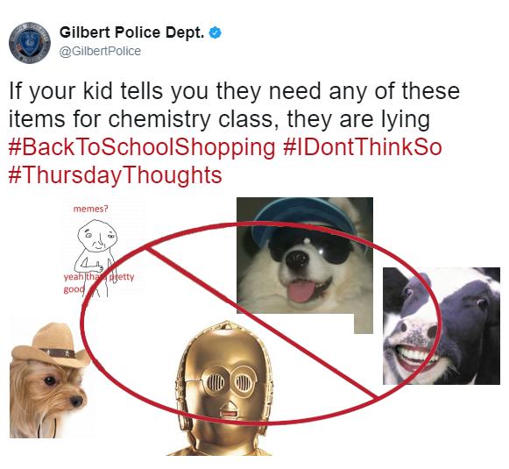Click the Gilbert Police Dept. avatar badge

click(x=30, y=43)
